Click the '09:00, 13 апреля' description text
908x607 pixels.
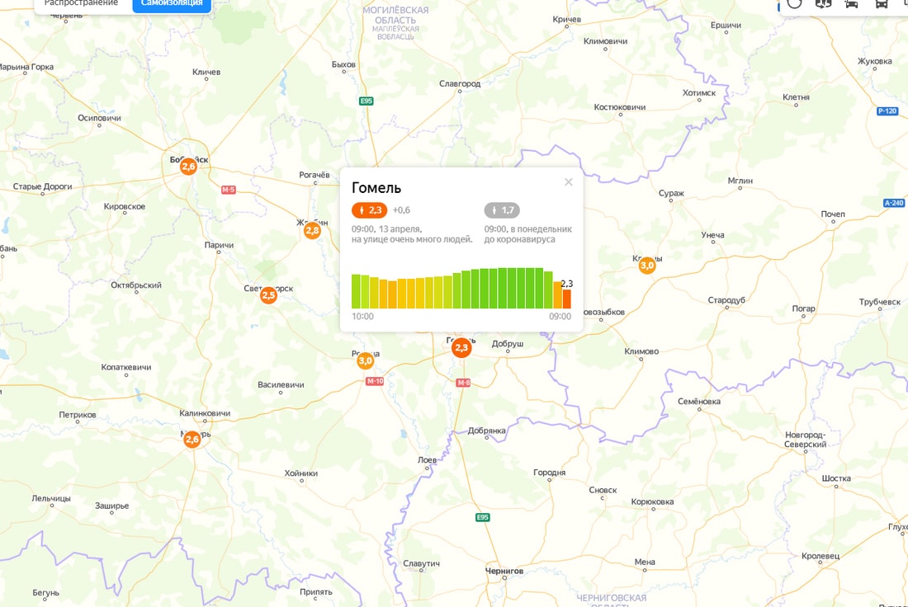pos(387,229)
